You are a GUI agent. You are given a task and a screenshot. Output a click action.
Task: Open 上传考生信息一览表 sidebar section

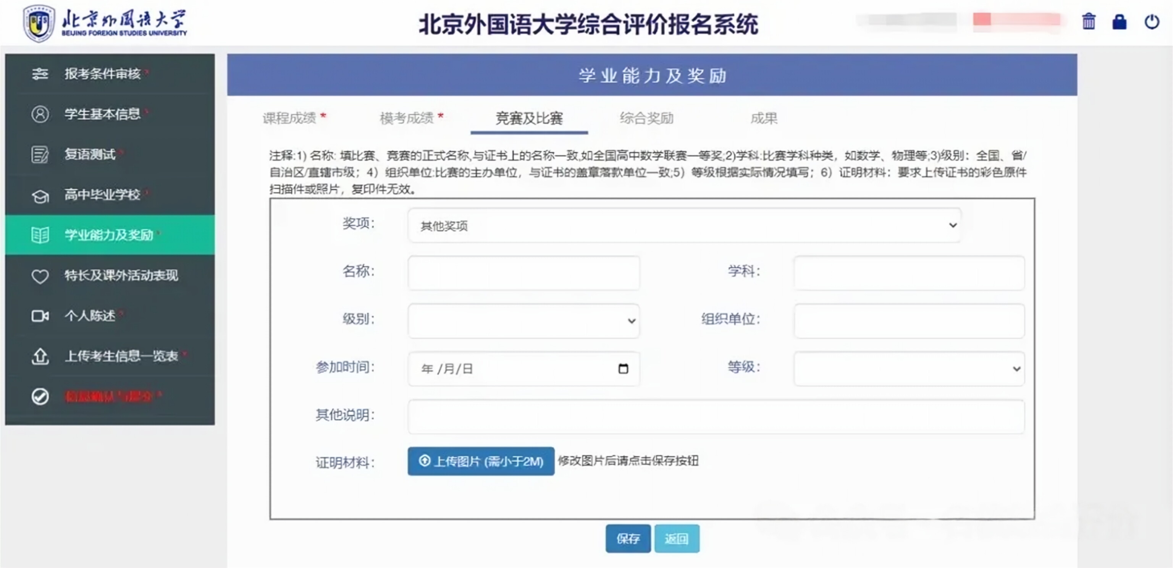coord(110,356)
